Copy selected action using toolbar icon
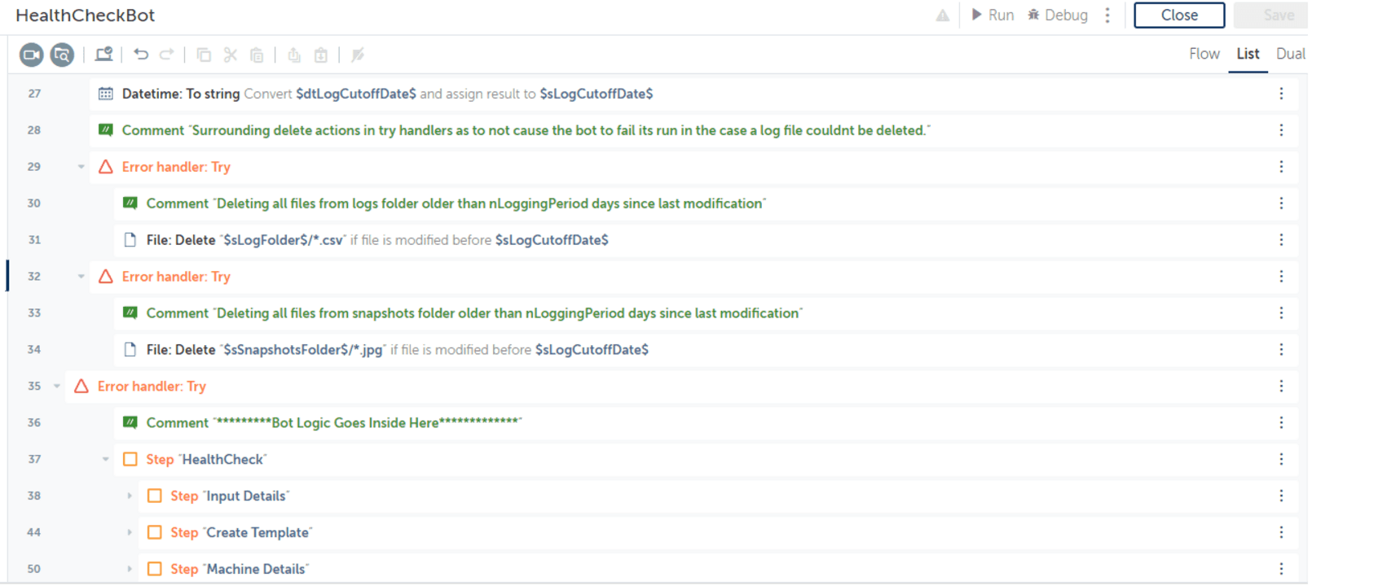Viewport: 1378px width, 586px height. coord(204,55)
